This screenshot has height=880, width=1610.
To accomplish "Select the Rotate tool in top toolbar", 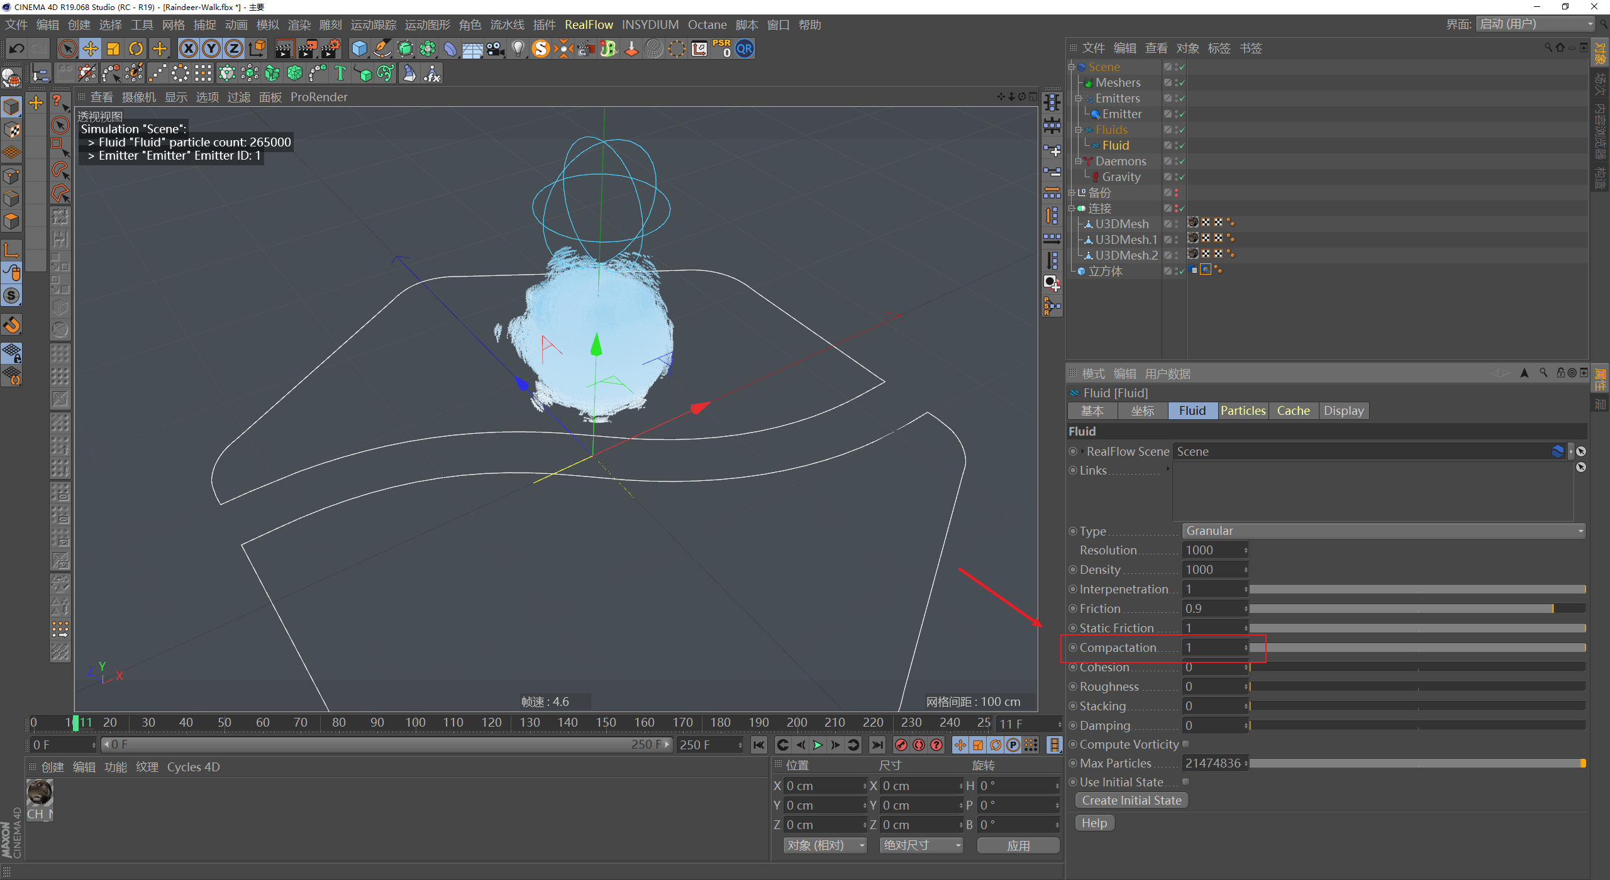I will 135,49.
